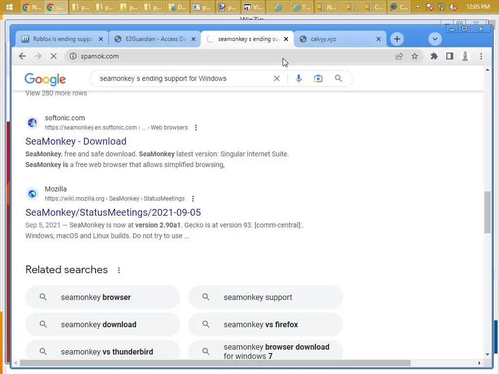The image size is (499, 374).
Task: Click the network tray icon
Action: pos(441,7)
